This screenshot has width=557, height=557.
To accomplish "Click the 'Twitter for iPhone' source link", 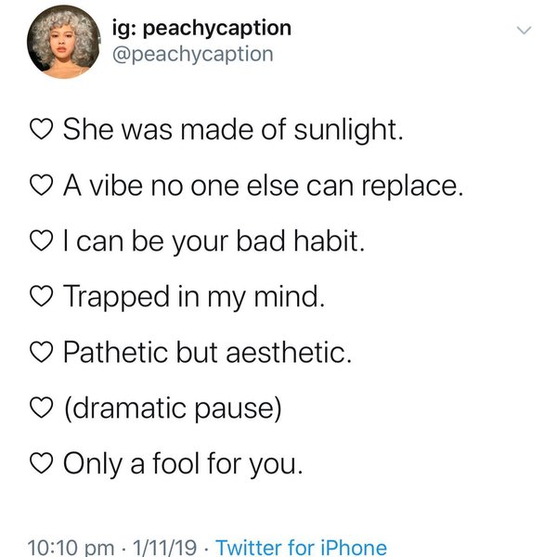I will pos(301,547).
